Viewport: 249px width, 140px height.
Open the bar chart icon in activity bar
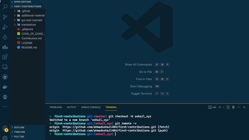[5, 47]
